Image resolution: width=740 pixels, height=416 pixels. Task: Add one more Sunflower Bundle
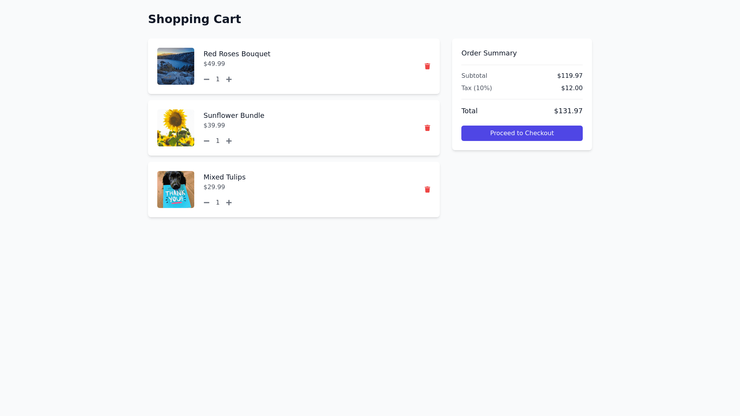pos(229,141)
